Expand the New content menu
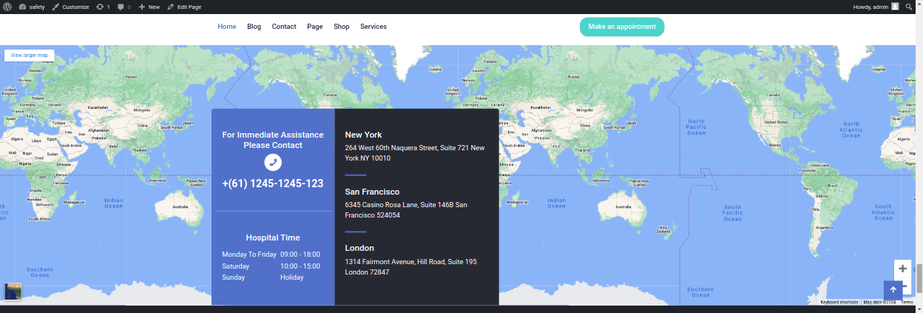The width and height of the screenshot is (923, 313). (x=149, y=7)
